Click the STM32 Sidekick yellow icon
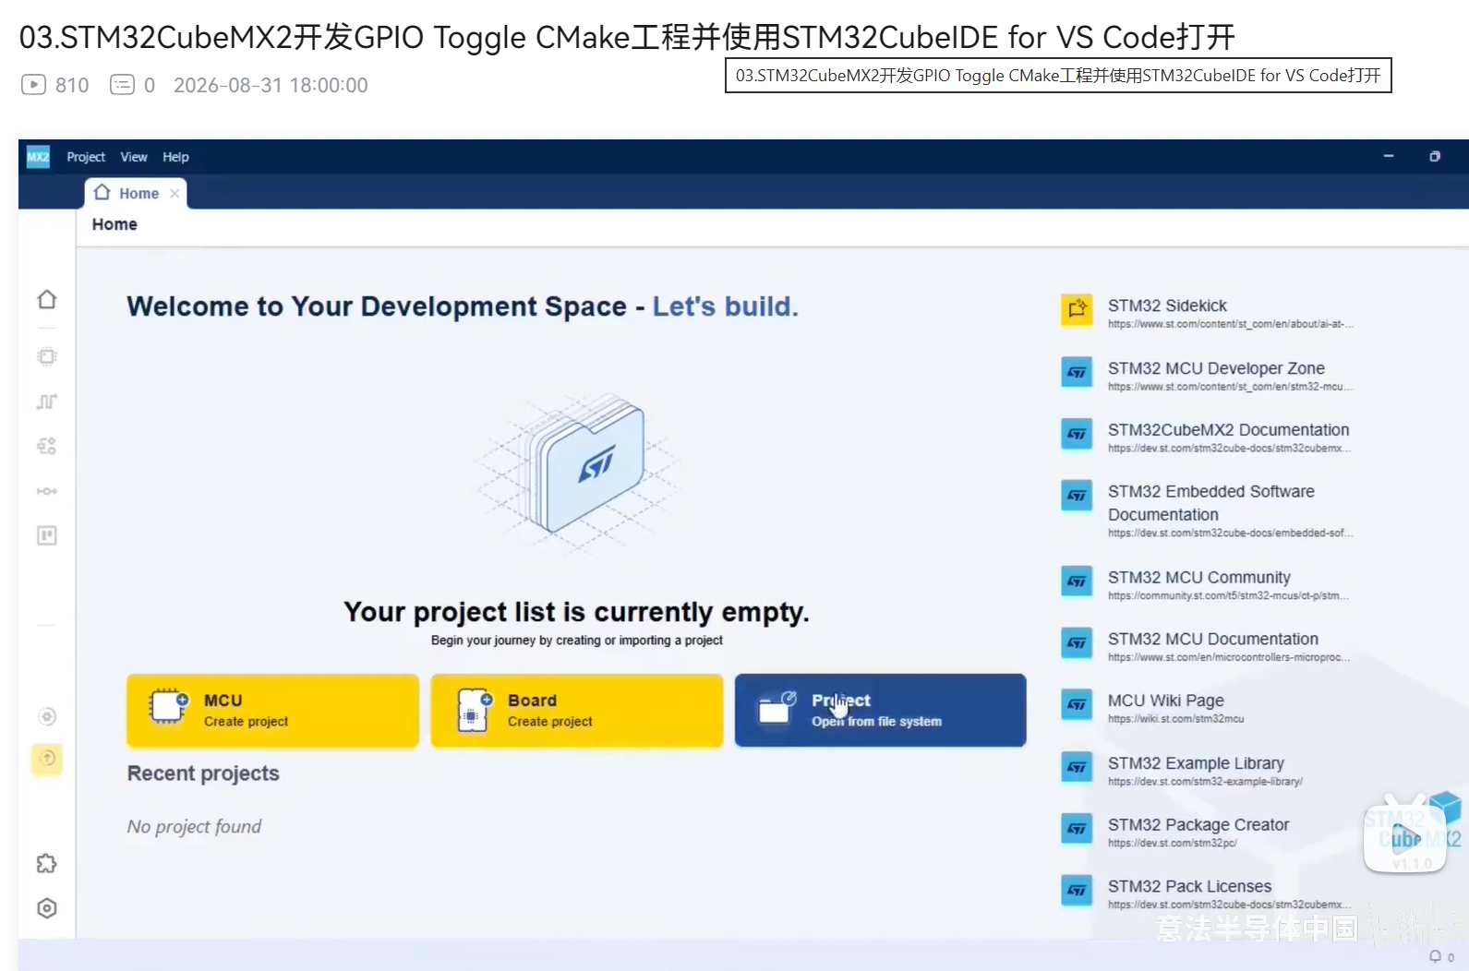1469x971 pixels. 1077,310
